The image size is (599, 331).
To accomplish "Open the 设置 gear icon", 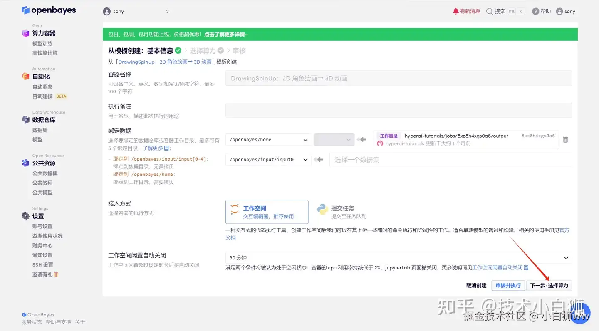I will click(x=25, y=216).
